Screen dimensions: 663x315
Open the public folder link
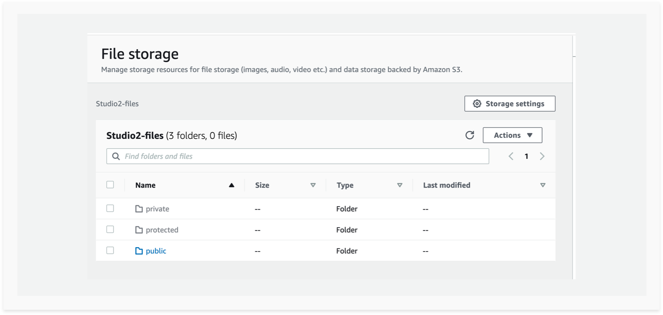[156, 251]
